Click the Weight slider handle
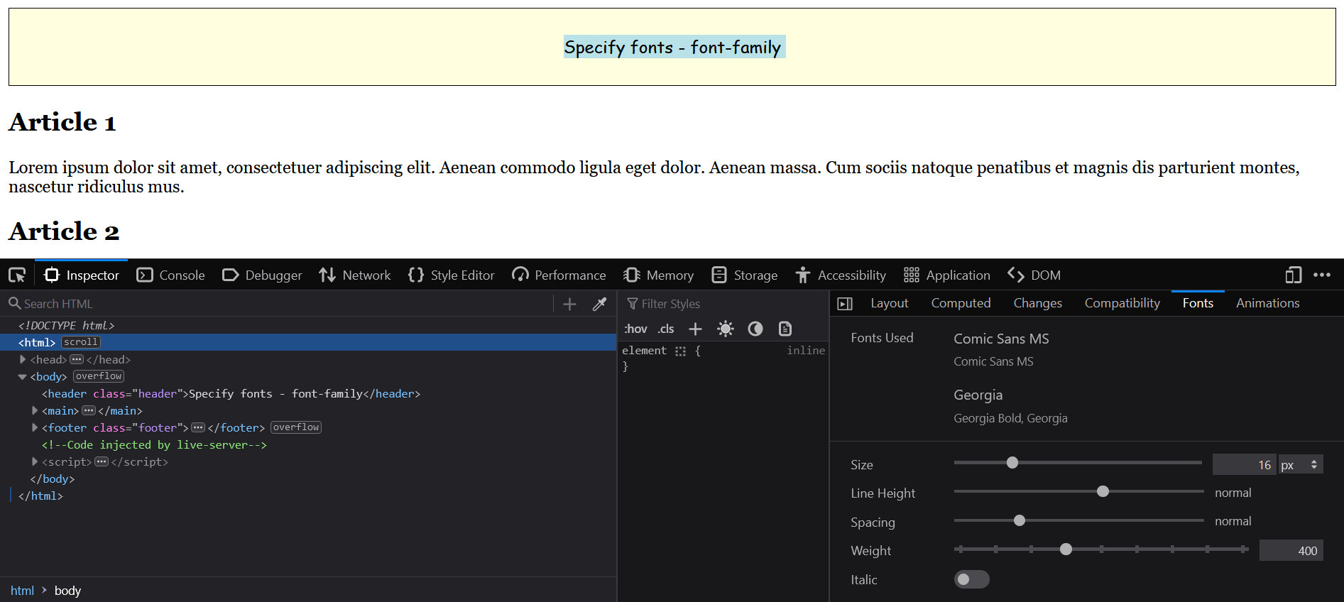Image resolution: width=1344 pixels, height=602 pixels. pos(1066,549)
